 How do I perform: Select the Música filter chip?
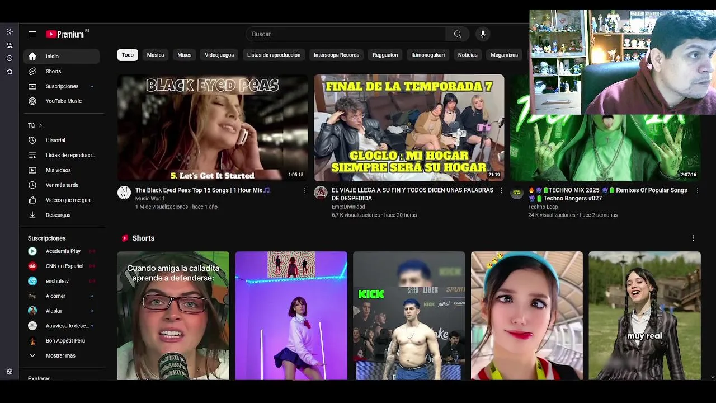click(x=156, y=55)
